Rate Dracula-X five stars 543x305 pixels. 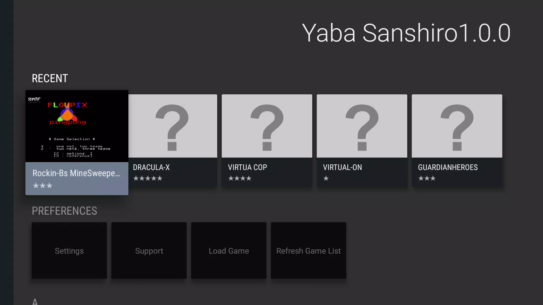160,178
